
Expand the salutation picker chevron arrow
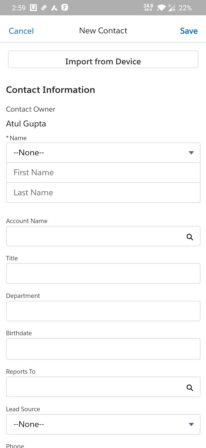(x=191, y=153)
